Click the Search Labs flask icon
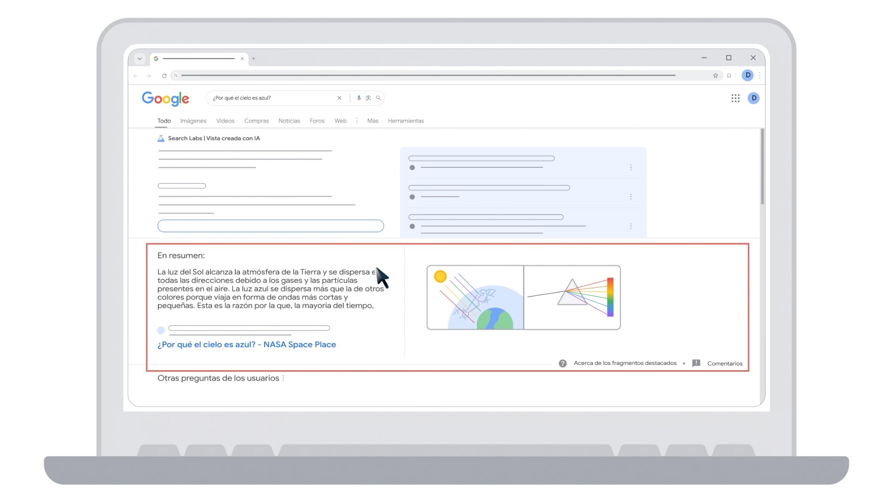Image resolution: width=893 pixels, height=502 pixels. click(x=160, y=138)
